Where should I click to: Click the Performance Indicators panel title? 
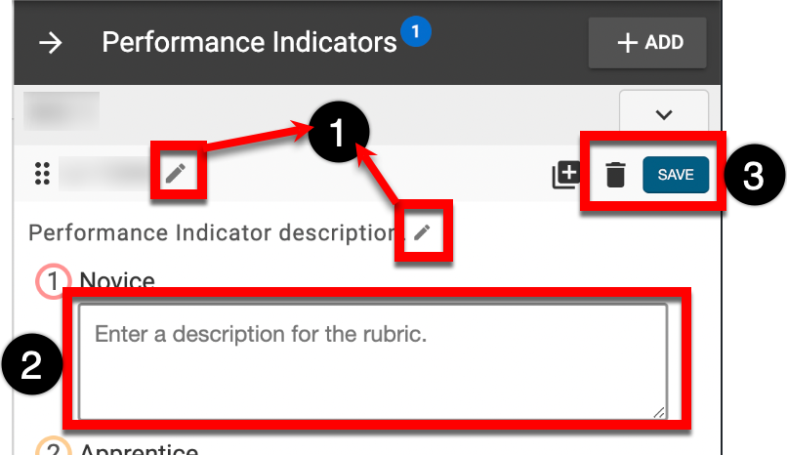(x=249, y=43)
